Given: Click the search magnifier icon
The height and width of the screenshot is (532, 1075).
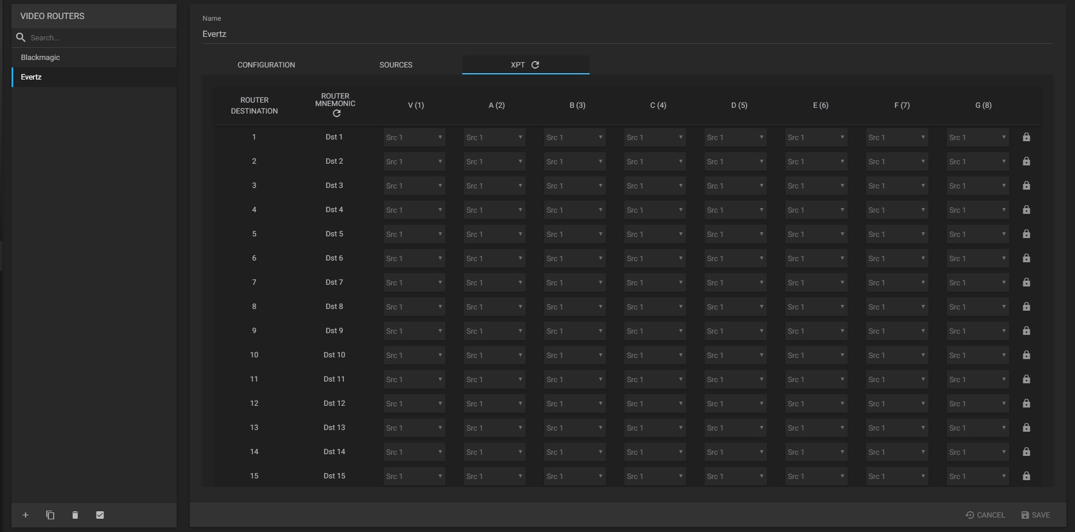Looking at the screenshot, I should tap(21, 37).
